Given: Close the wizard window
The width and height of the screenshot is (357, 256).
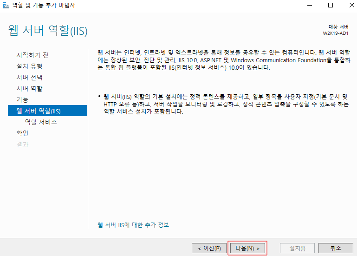Looking at the screenshot, I should pyautogui.click(x=352, y=5).
